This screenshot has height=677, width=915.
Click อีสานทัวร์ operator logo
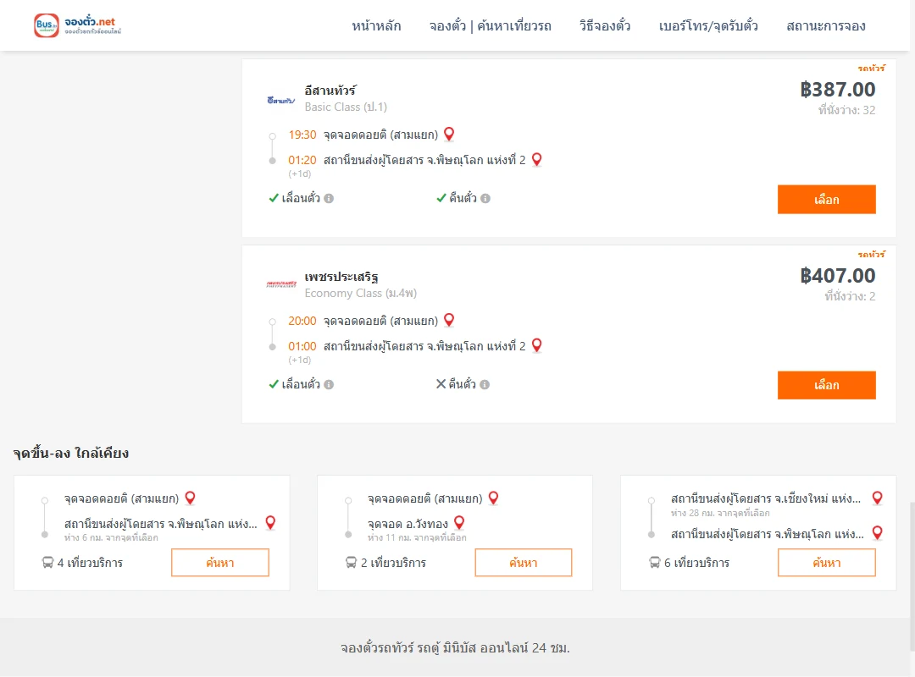point(281,101)
